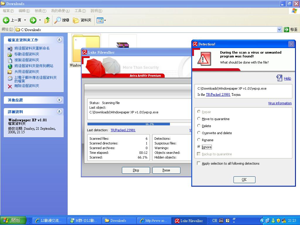Select the Move to quarantine option

(x=199, y=119)
